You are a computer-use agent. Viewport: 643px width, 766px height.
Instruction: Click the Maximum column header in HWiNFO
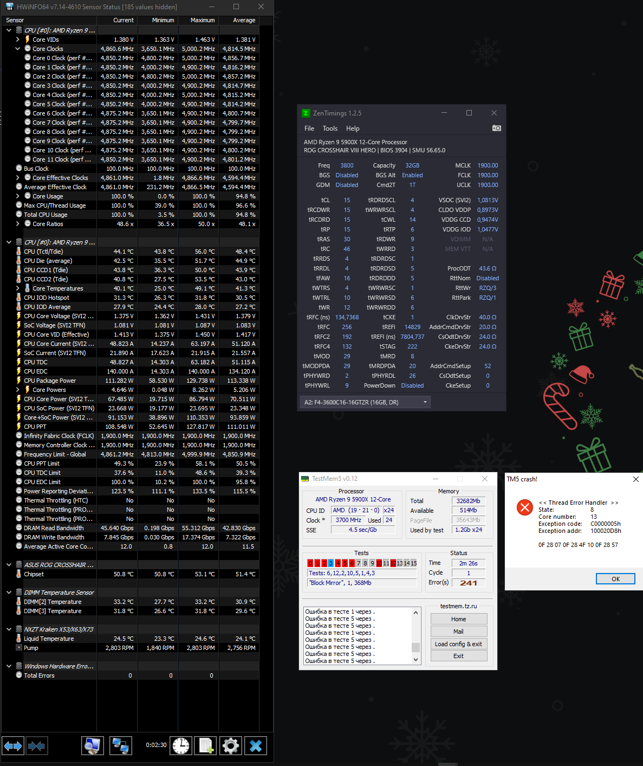[198, 20]
